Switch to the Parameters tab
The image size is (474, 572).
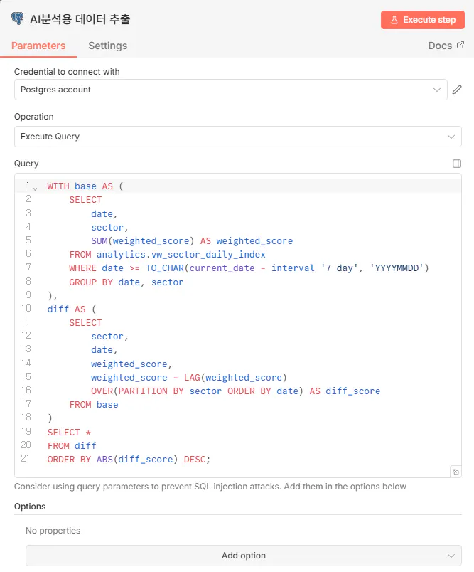38,46
